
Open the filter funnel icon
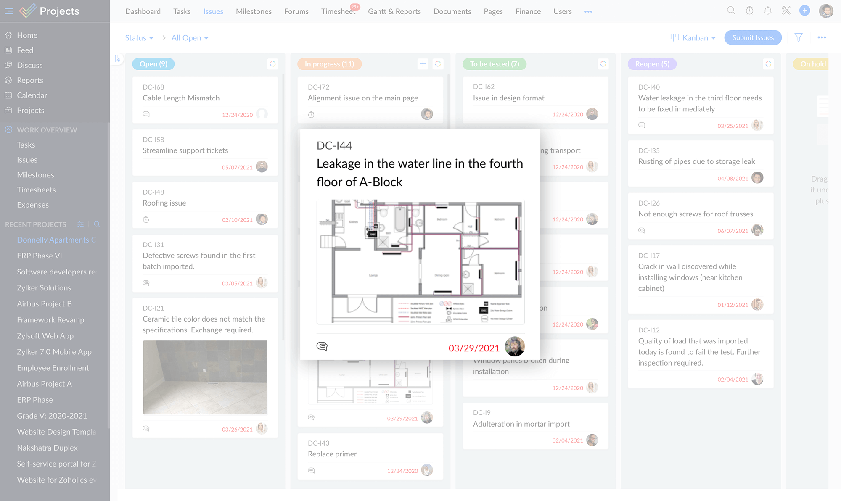click(x=799, y=37)
